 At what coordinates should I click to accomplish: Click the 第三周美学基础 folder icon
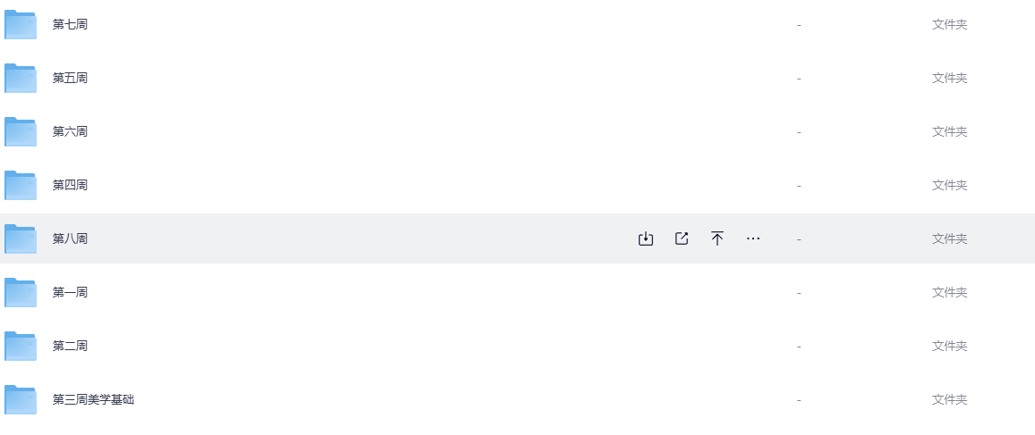(21, 400)
